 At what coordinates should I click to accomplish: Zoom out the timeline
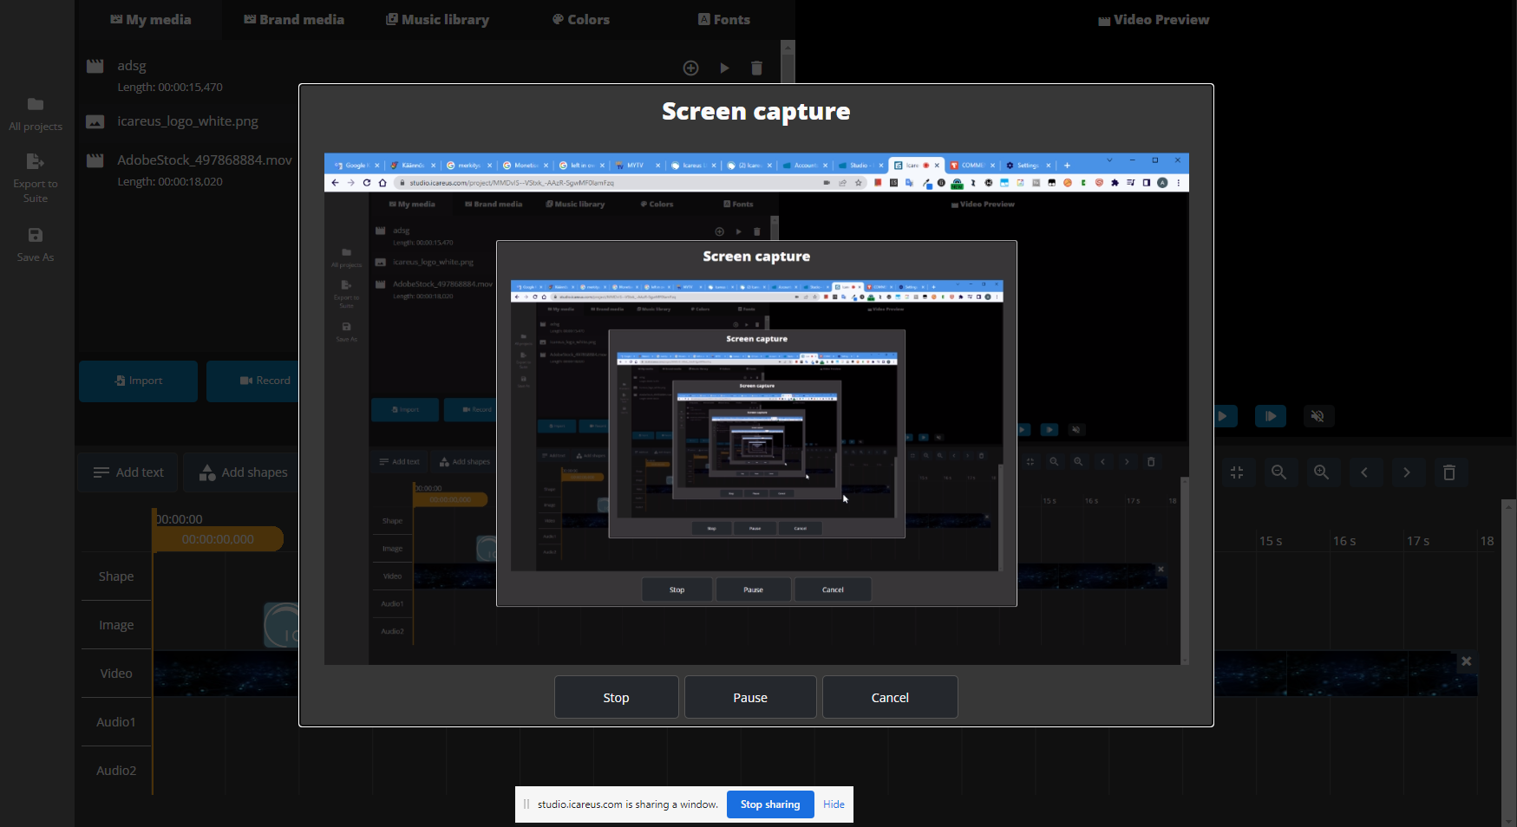pos(1278,472)
